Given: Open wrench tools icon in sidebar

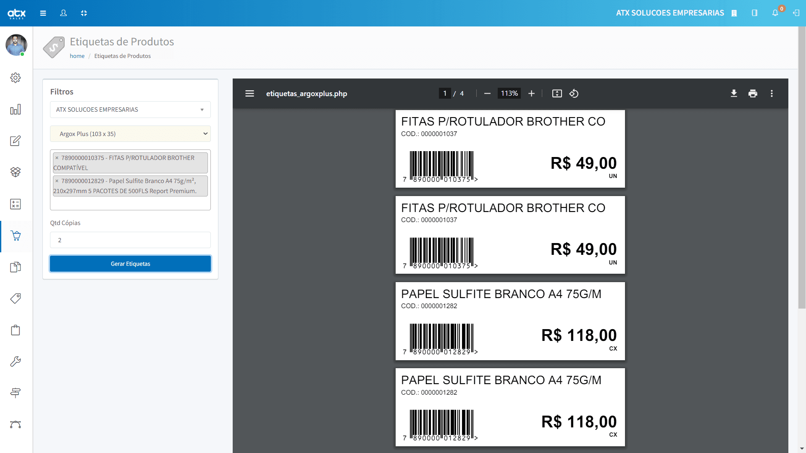Looking at the screenshot, I should (16, 361).
